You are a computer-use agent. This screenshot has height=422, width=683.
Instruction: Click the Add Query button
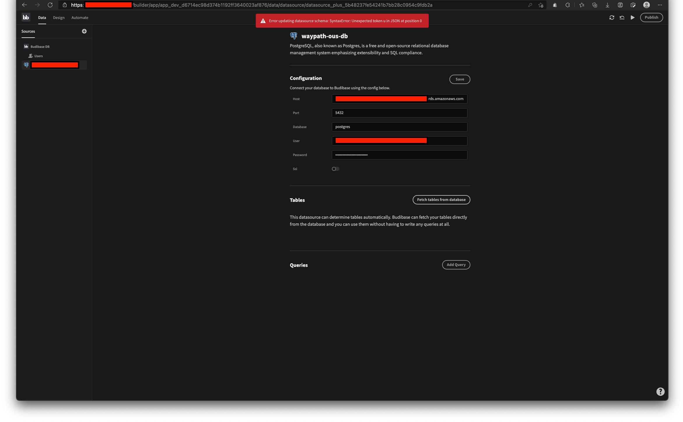click(x=456, y=265)
